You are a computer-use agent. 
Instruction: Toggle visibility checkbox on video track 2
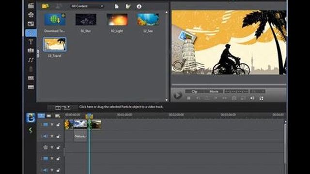click(52, 159)
